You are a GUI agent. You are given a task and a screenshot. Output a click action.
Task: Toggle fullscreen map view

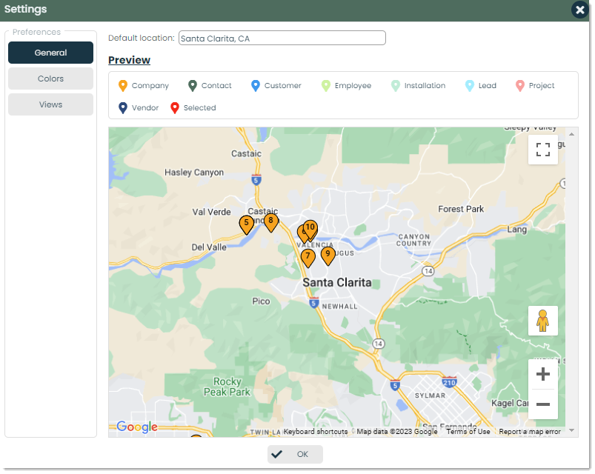542,150
